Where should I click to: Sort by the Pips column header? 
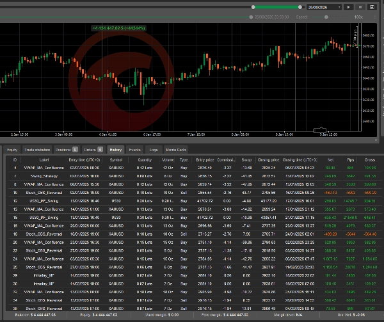coord(351,159)
